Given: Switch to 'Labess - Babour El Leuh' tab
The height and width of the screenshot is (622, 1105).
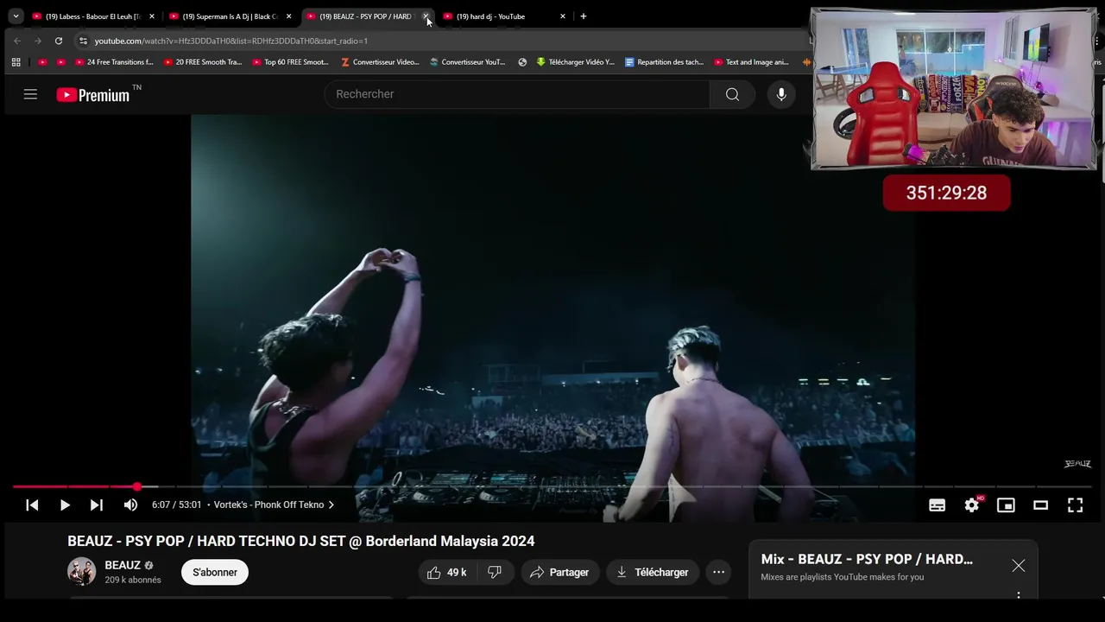Looking at the screenshot, I should pos(93,16).
